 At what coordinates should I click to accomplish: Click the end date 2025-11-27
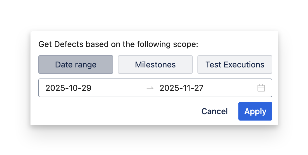coord(181,88)
